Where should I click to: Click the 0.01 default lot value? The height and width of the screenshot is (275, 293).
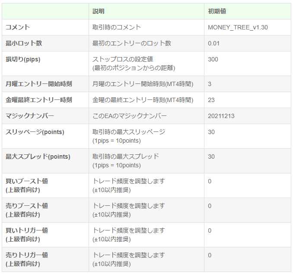tap(214, 43)
